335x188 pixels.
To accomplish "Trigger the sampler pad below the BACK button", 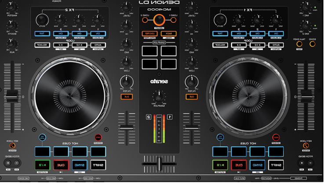I will click(168, 51).
